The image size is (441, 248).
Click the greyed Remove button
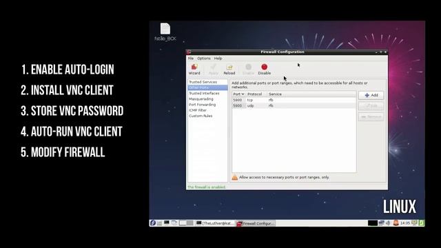[x=371, y=116]
